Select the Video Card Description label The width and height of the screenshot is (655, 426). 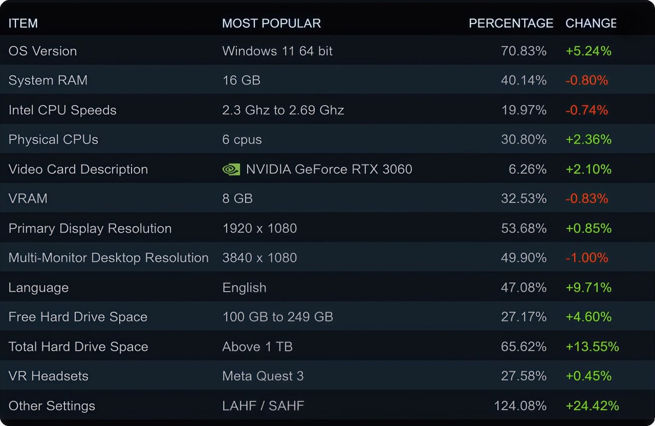78,169
